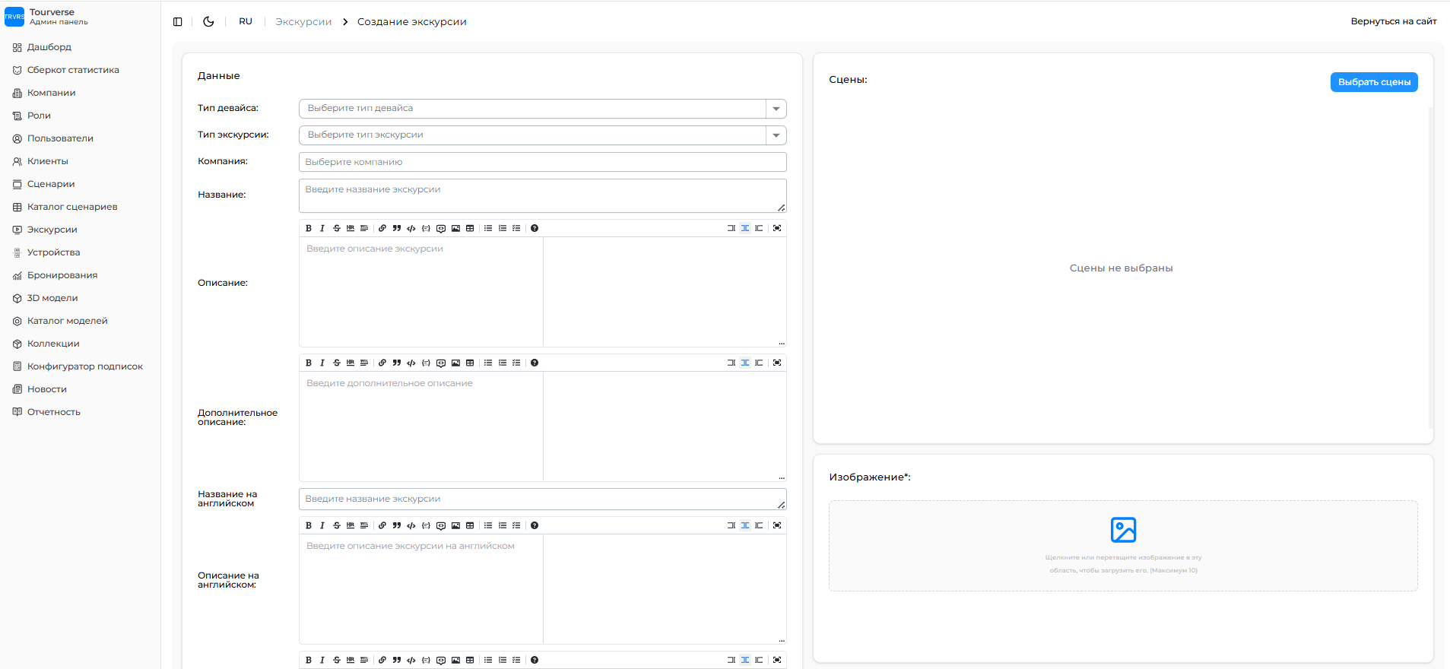Toggle fullscreen in the Описание editor
The image size is (1450, 669).
click(777, 228)
